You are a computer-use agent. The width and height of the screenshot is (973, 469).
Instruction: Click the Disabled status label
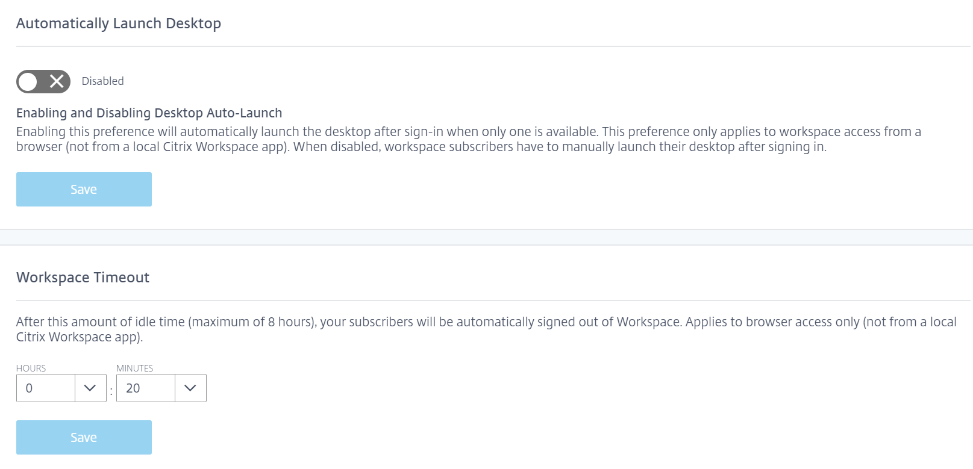(102, 81)
